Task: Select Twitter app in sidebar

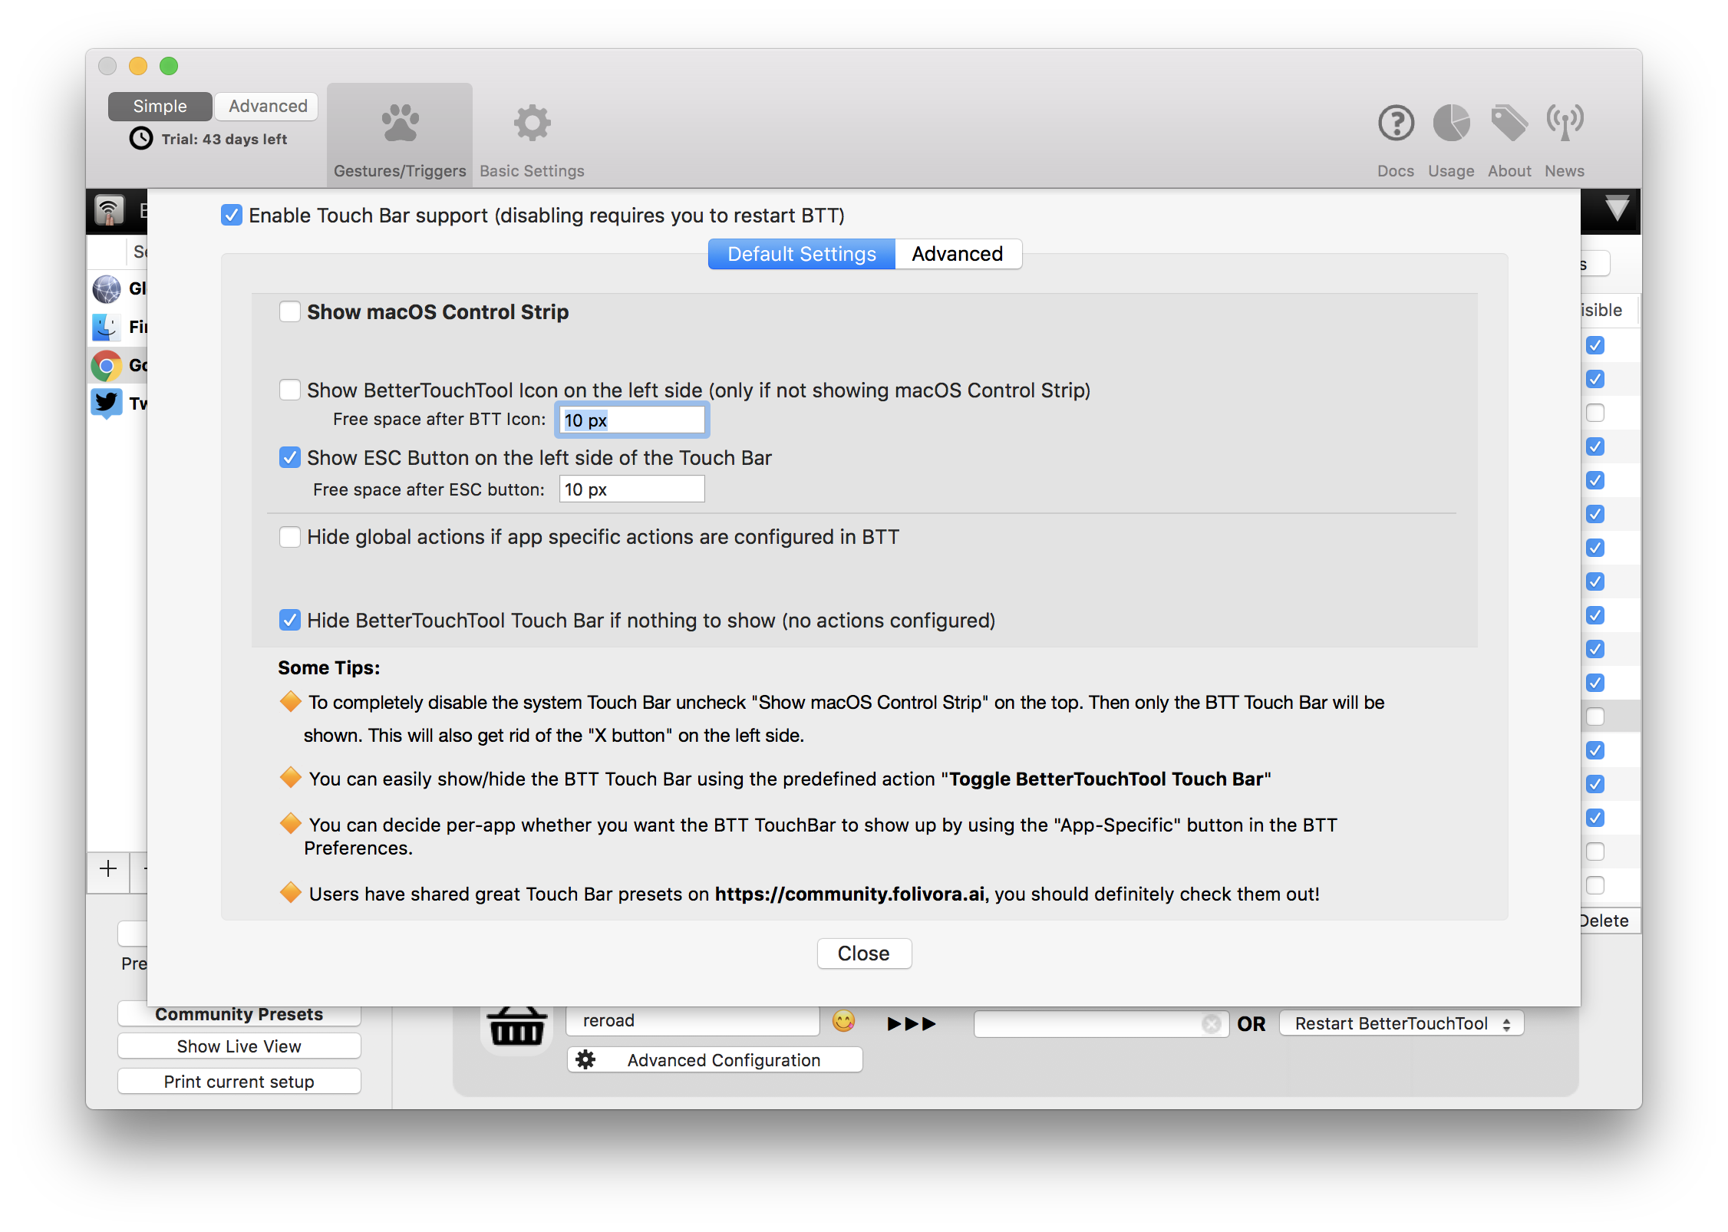Action: pyautogui.click(x=107, y=403)
